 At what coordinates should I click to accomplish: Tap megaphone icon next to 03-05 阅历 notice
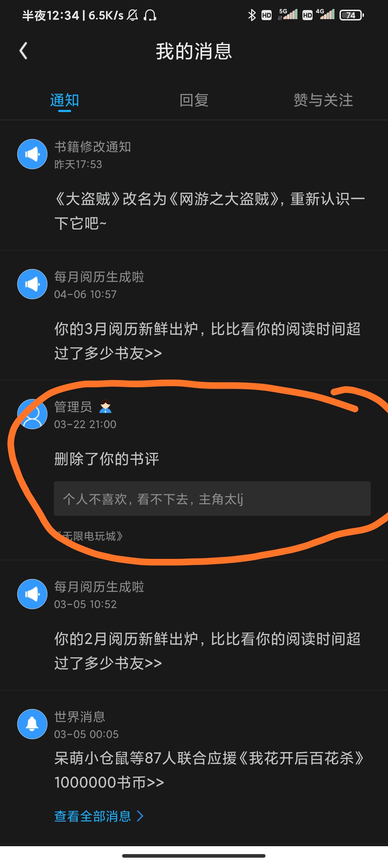click(32, 594)
